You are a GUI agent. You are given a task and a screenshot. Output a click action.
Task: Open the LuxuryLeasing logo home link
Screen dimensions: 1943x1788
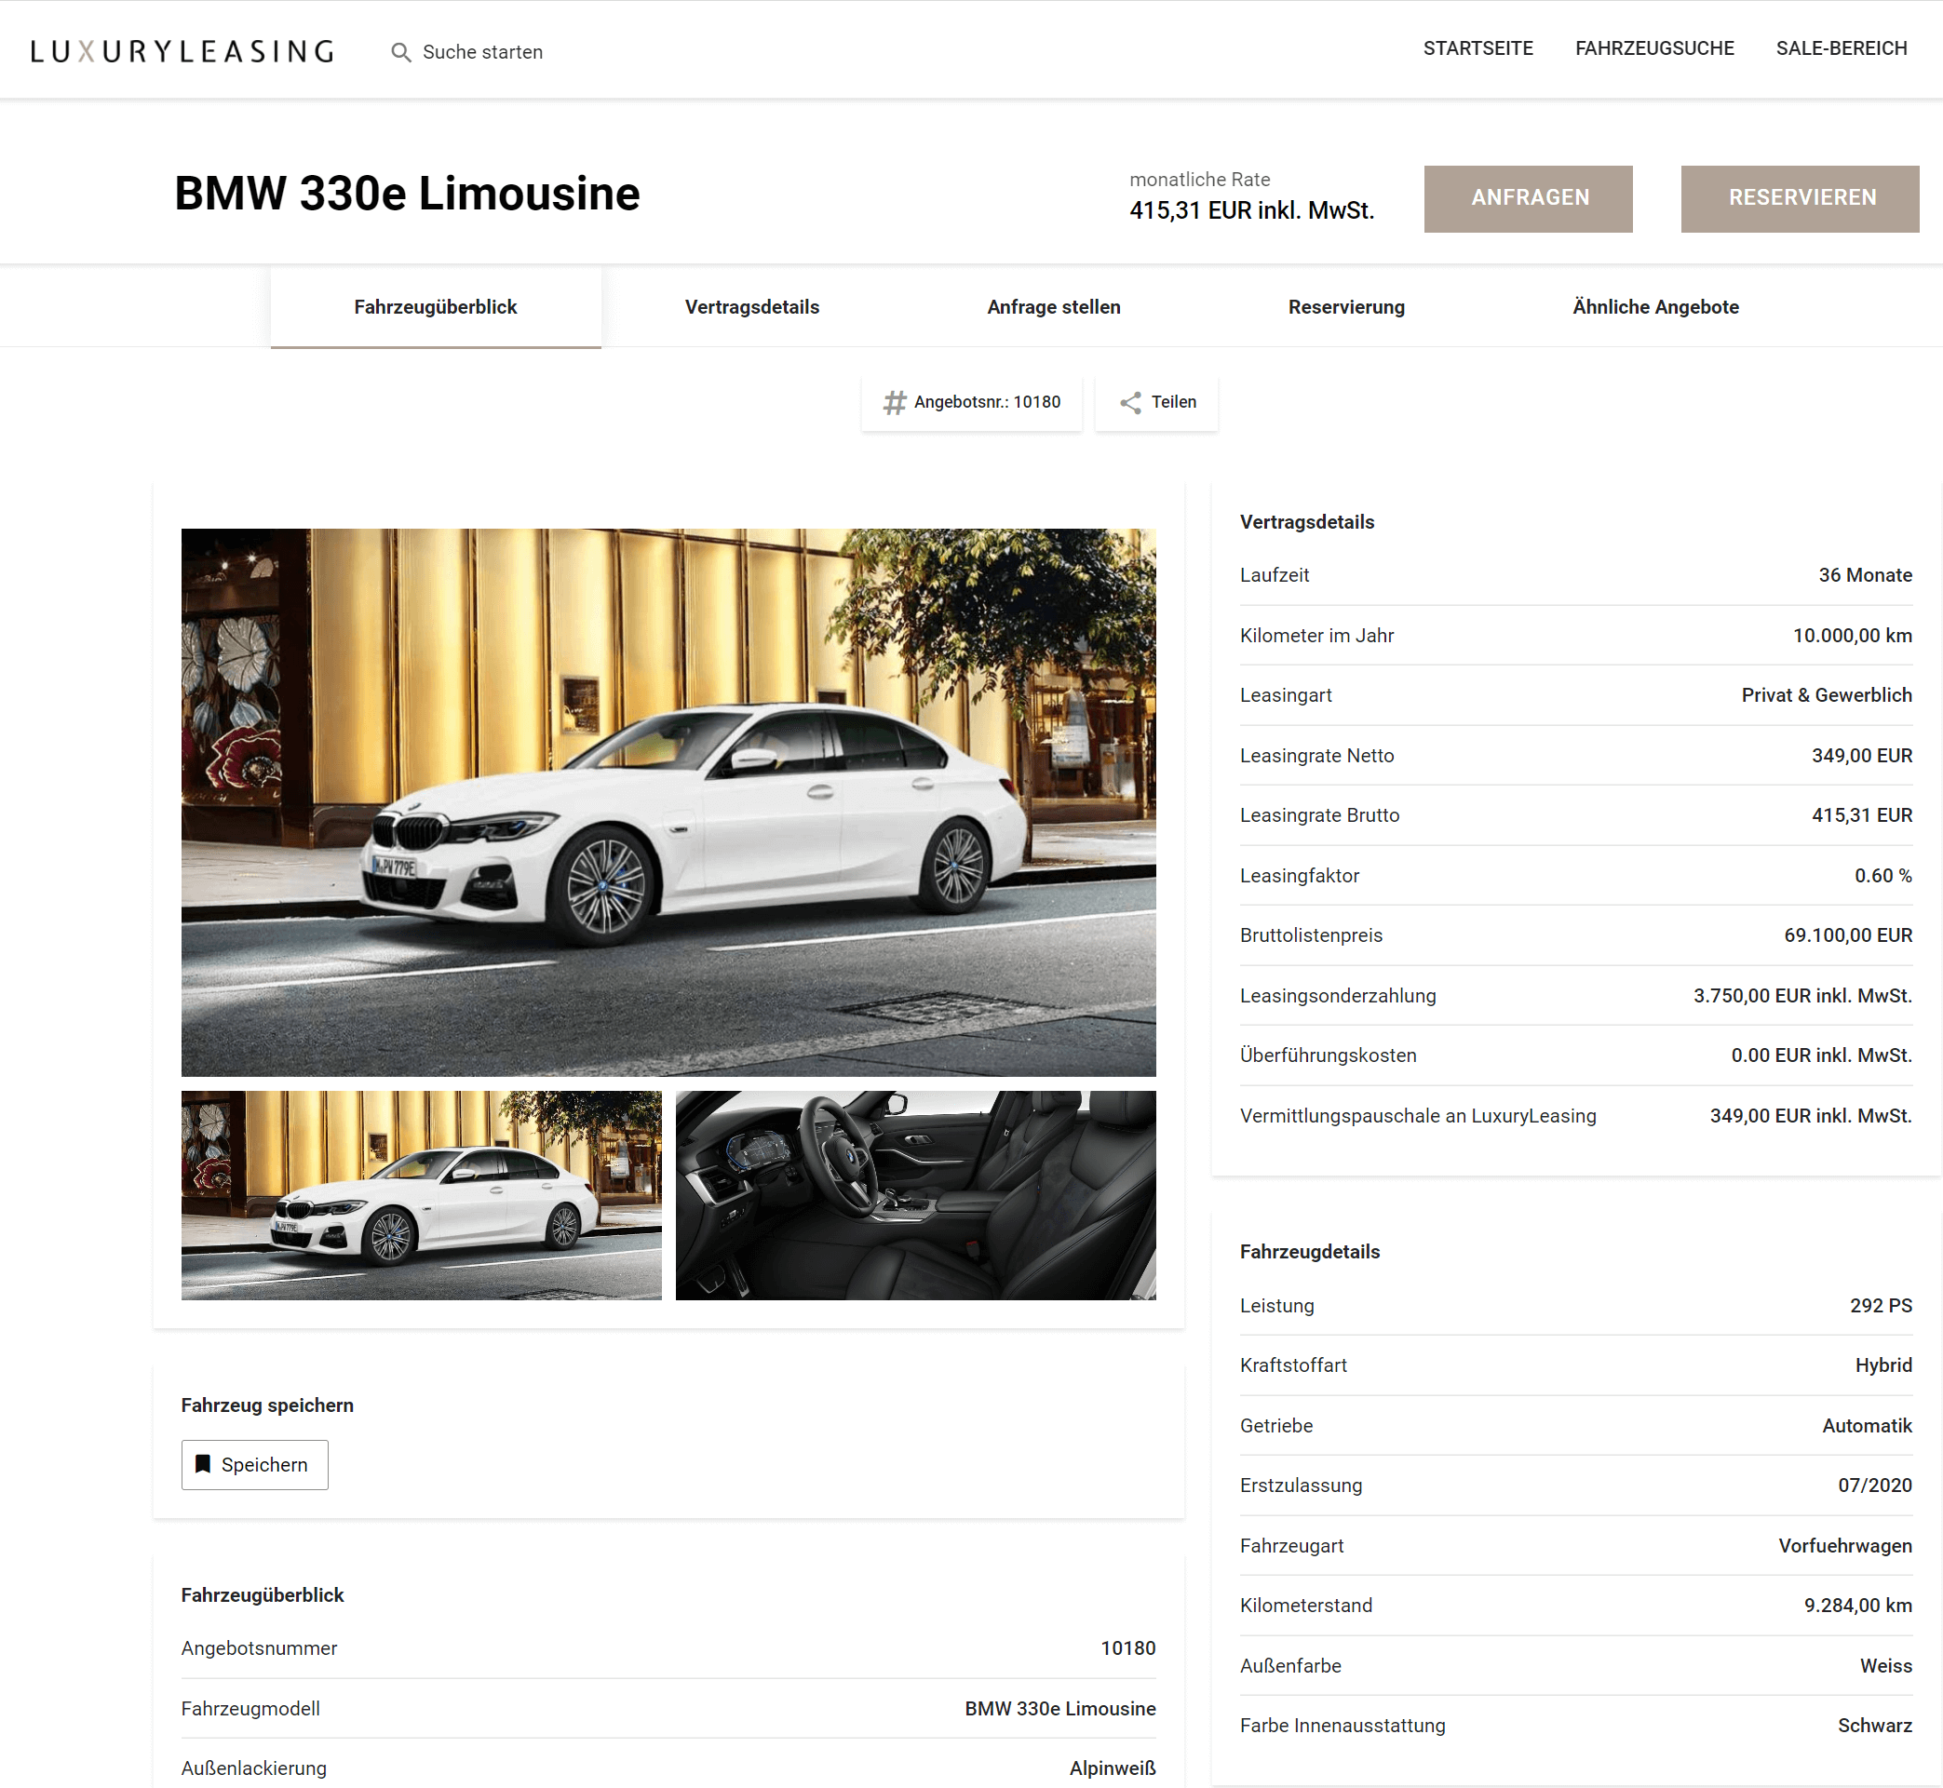point(182,51)
